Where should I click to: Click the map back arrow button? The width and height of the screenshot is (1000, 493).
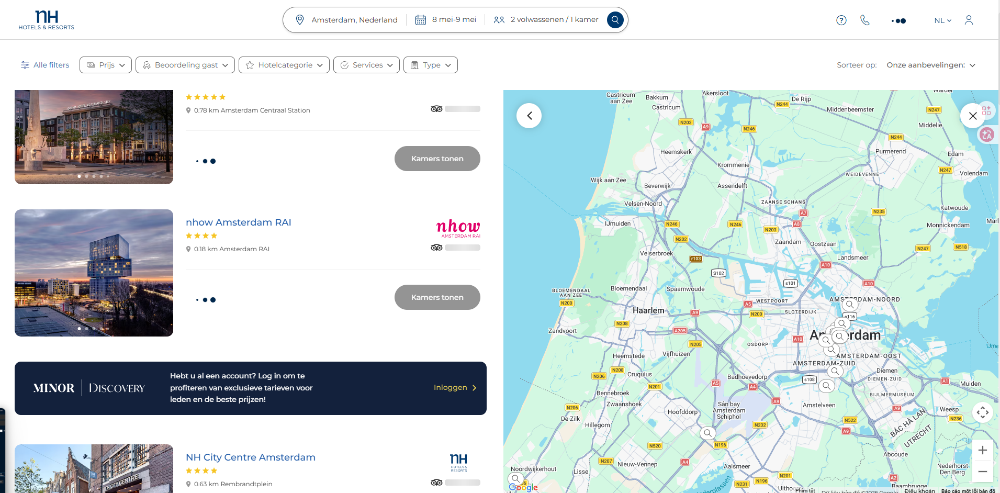(529, 116)
